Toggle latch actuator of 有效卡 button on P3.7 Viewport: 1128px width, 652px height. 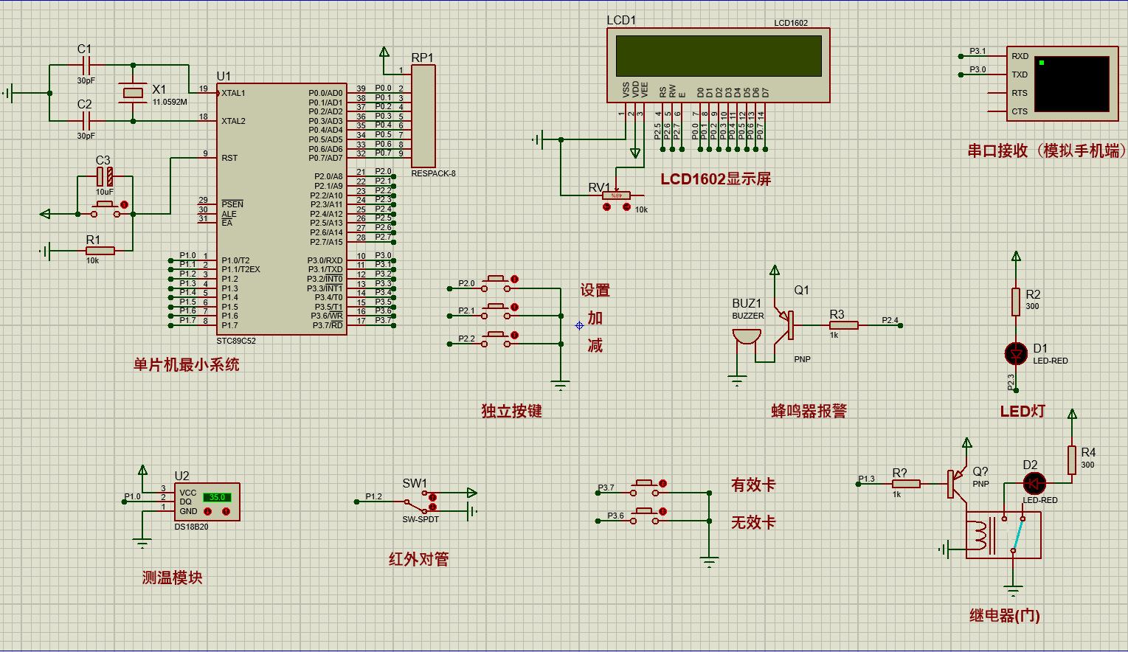[662, 484]
